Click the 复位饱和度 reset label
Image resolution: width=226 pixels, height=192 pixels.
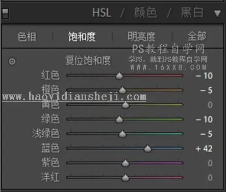(88, 60)
